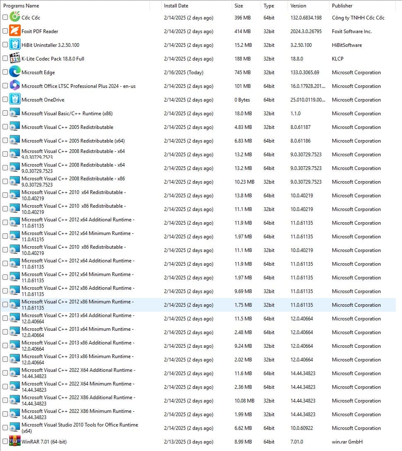Viewport: 402px width, 451px height.
Task: Check the Microsoft OneDrive checkbox
Action: 5,99
